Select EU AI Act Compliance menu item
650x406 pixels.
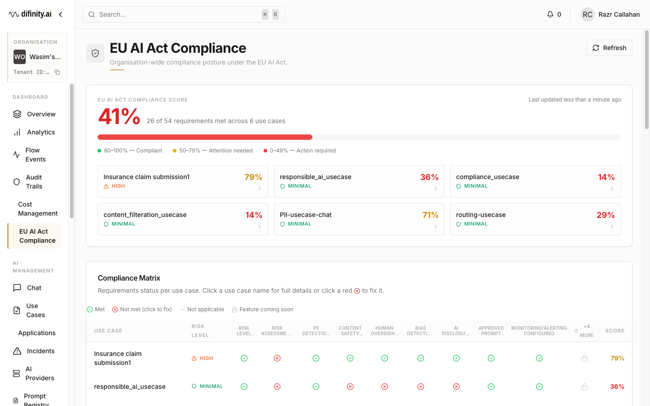[34, 236]
